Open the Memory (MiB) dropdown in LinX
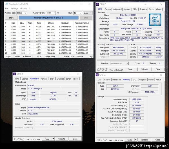 54,13
